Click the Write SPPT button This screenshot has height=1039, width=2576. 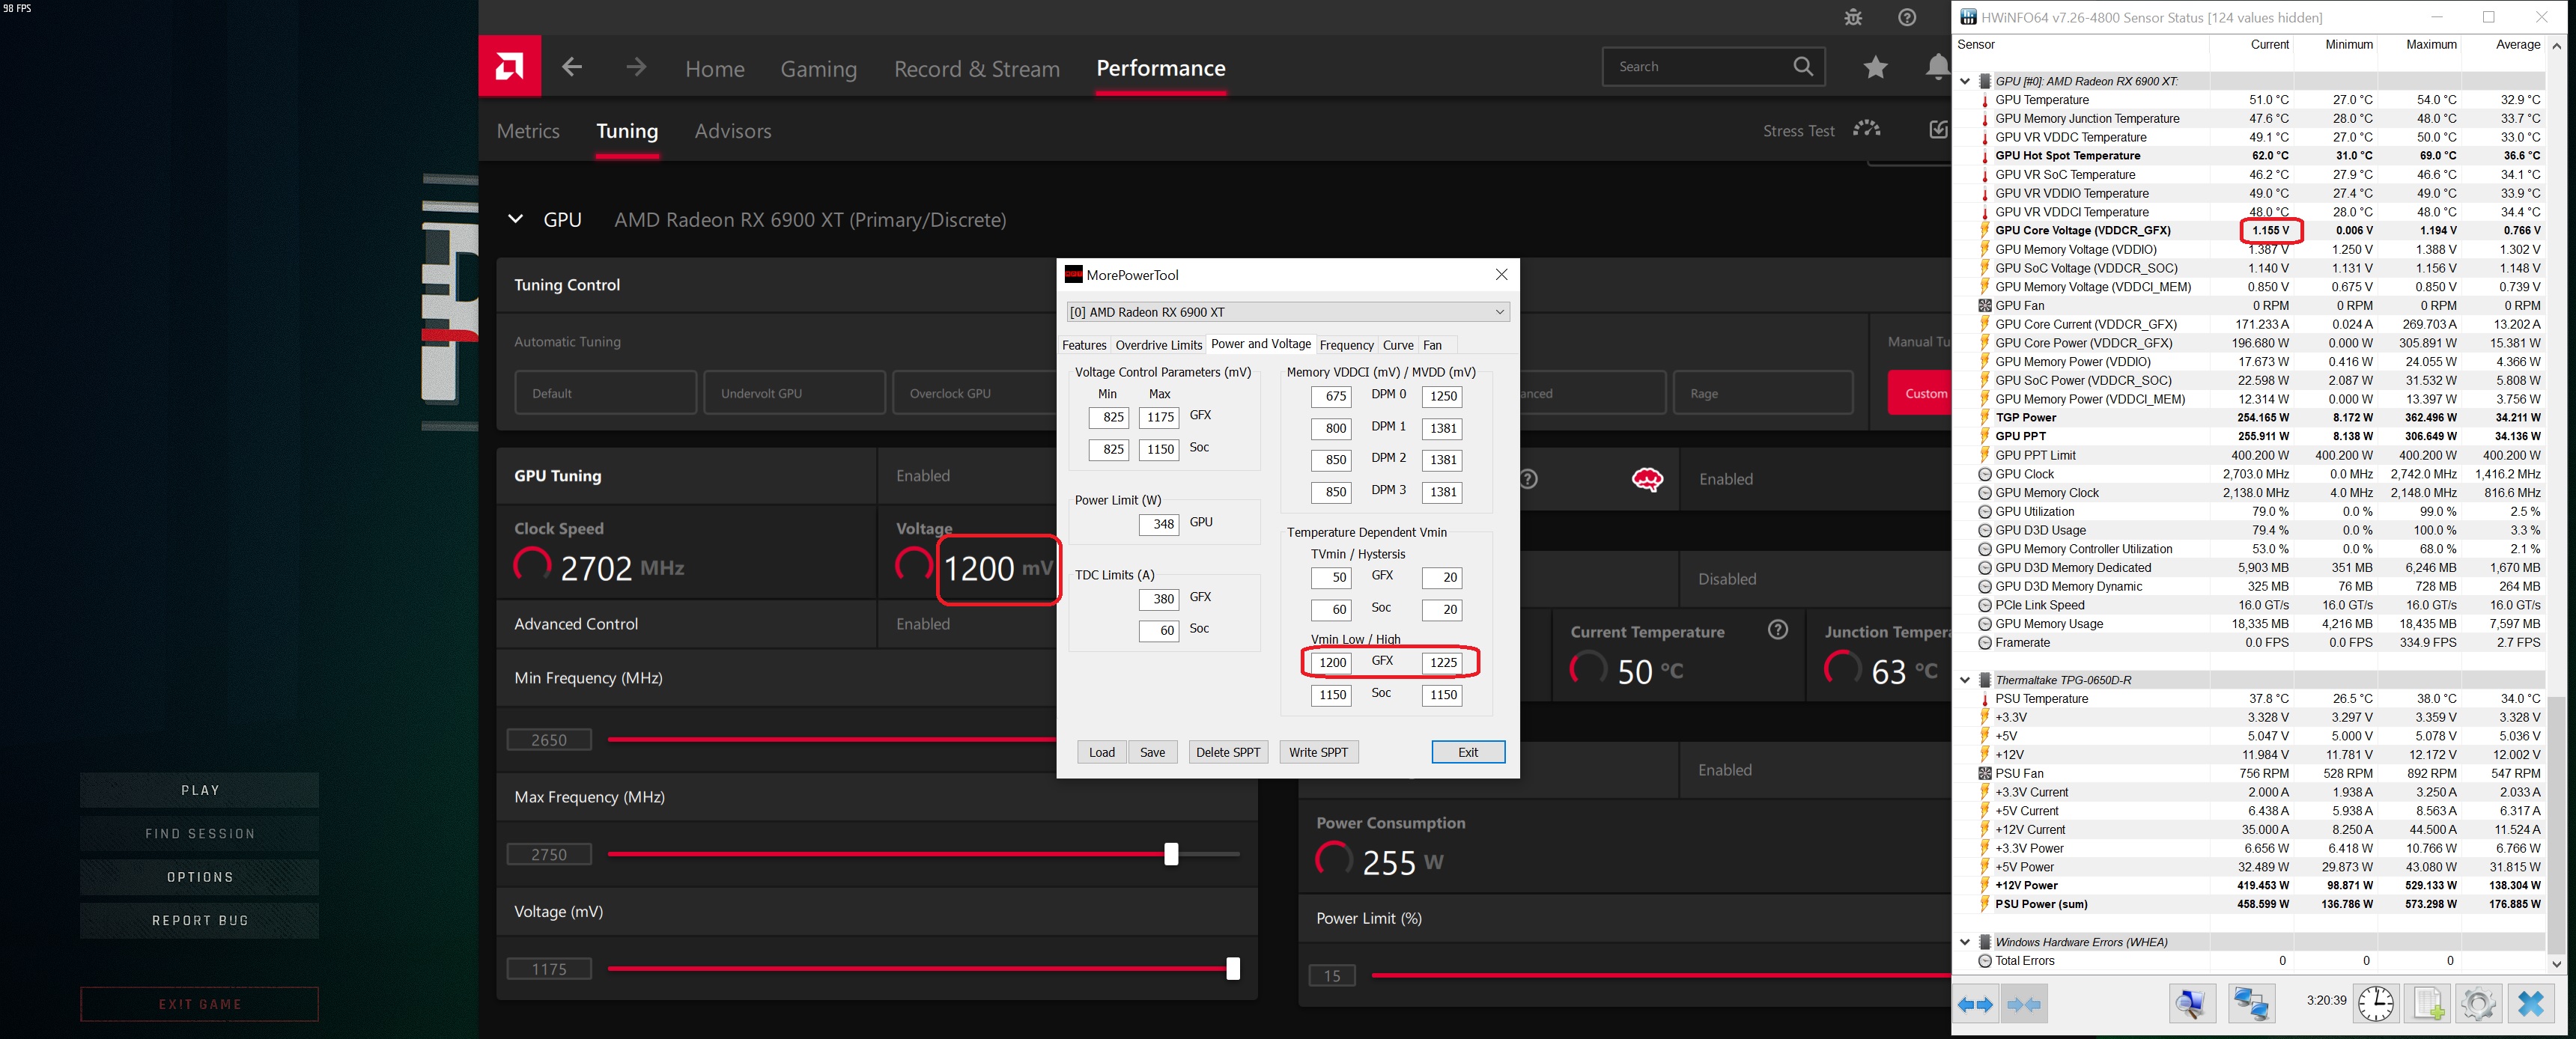tap(1318, 752)
